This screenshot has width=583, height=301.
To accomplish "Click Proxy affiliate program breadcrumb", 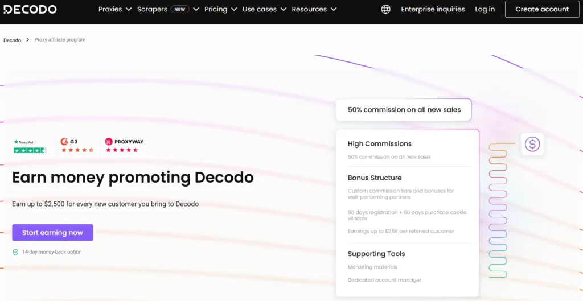I will pyautogui.click(x=60, y=40).
